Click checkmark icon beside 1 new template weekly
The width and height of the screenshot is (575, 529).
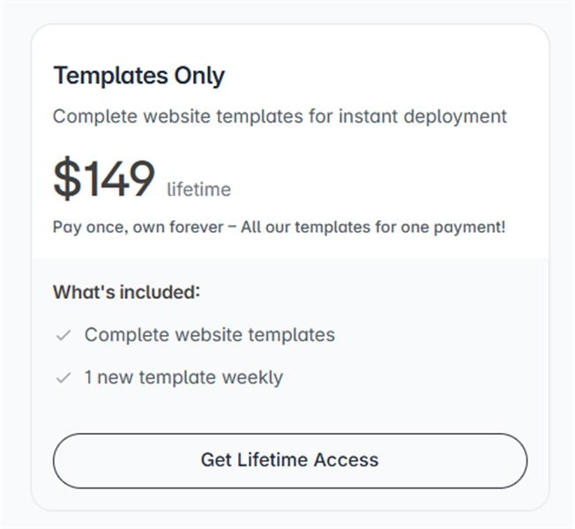(63, 377)
